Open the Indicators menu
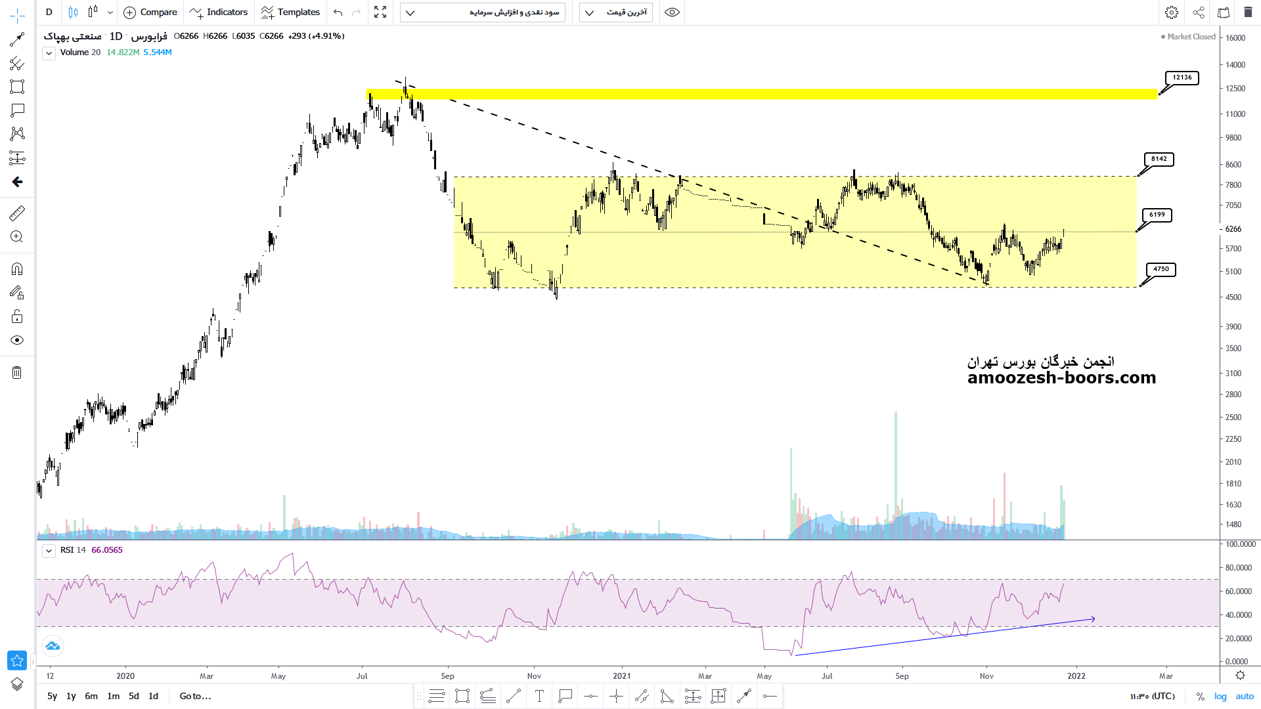 (x=219, y=12)
